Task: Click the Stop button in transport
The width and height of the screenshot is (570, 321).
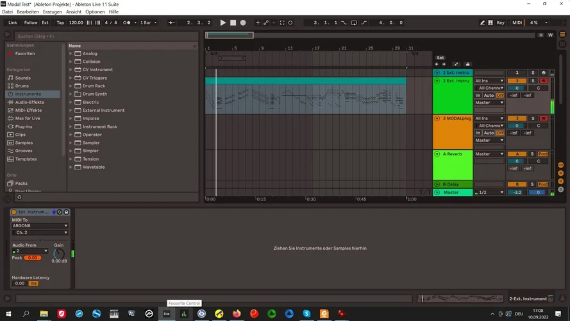Action: pyautogui.click(x=233, y=22)
